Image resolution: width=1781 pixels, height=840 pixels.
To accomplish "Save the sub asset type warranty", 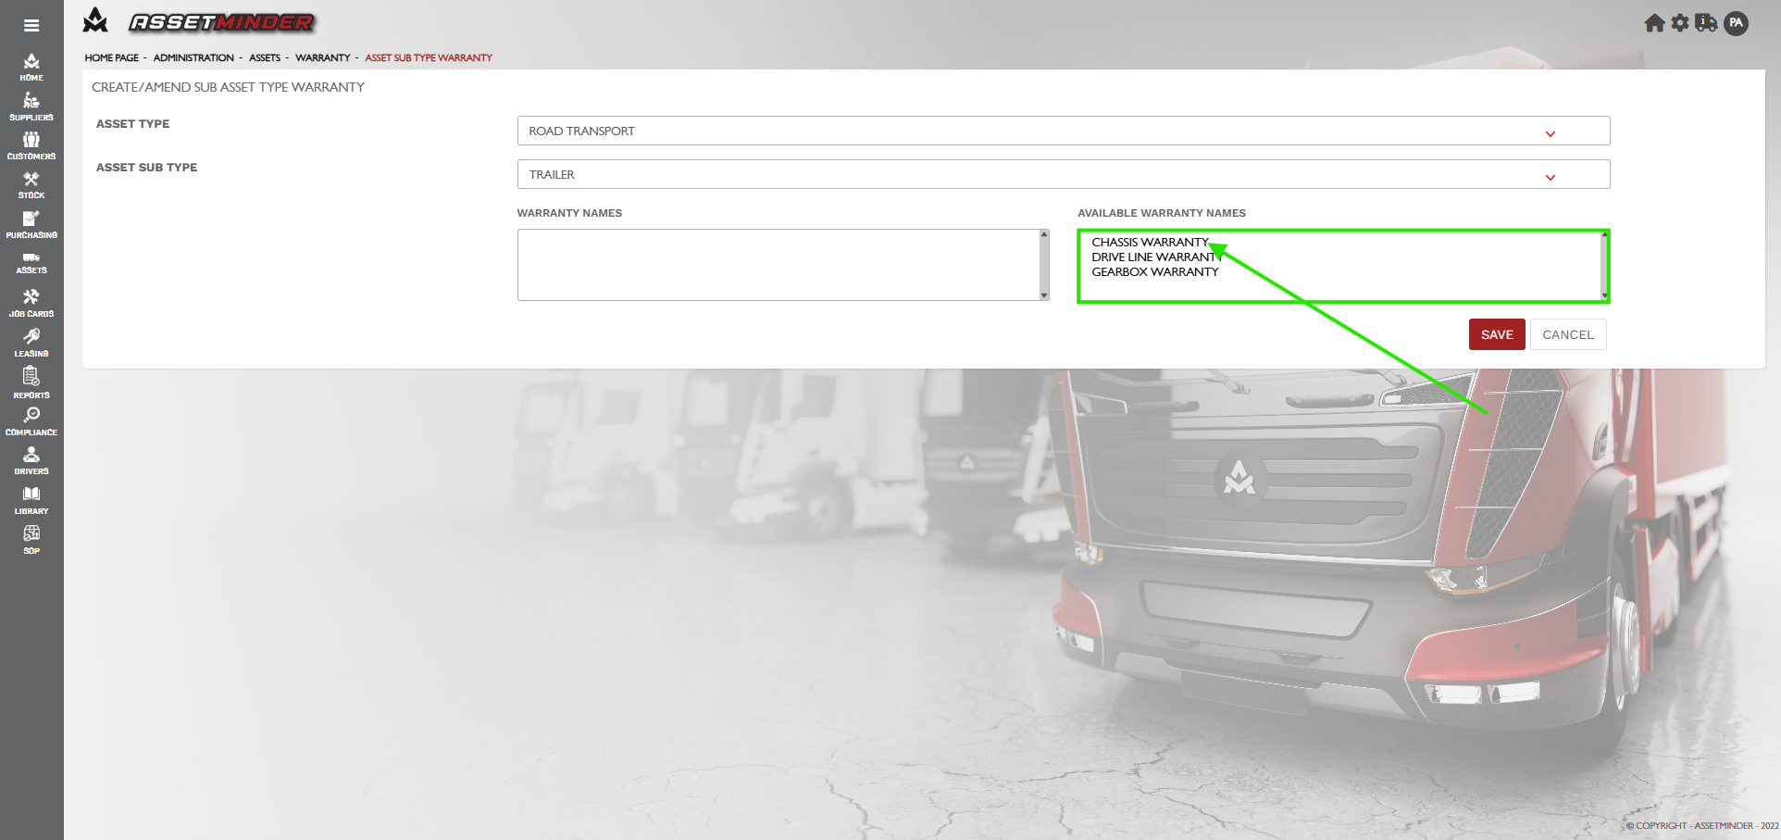I will point(1496,334).
